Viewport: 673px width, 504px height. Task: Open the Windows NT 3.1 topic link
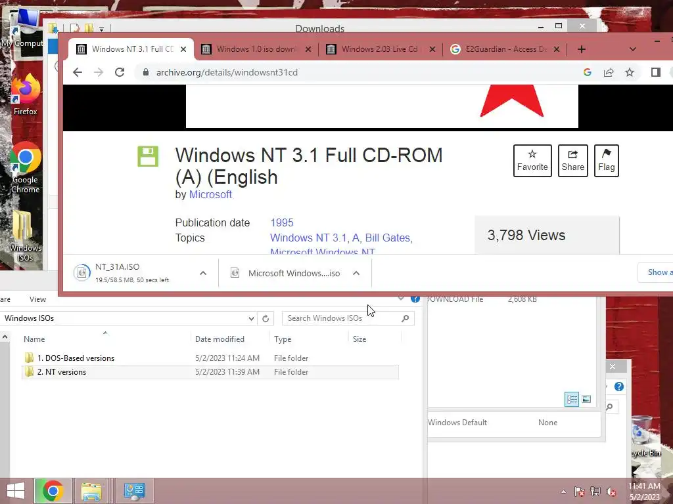(x=309, y=238)
